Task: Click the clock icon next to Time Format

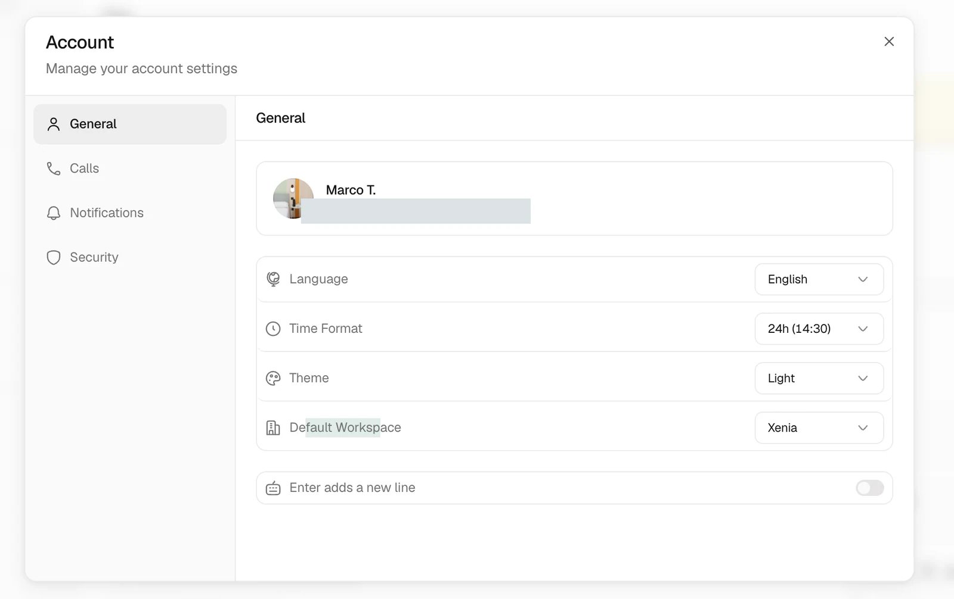Action: [x=273, y=329]
